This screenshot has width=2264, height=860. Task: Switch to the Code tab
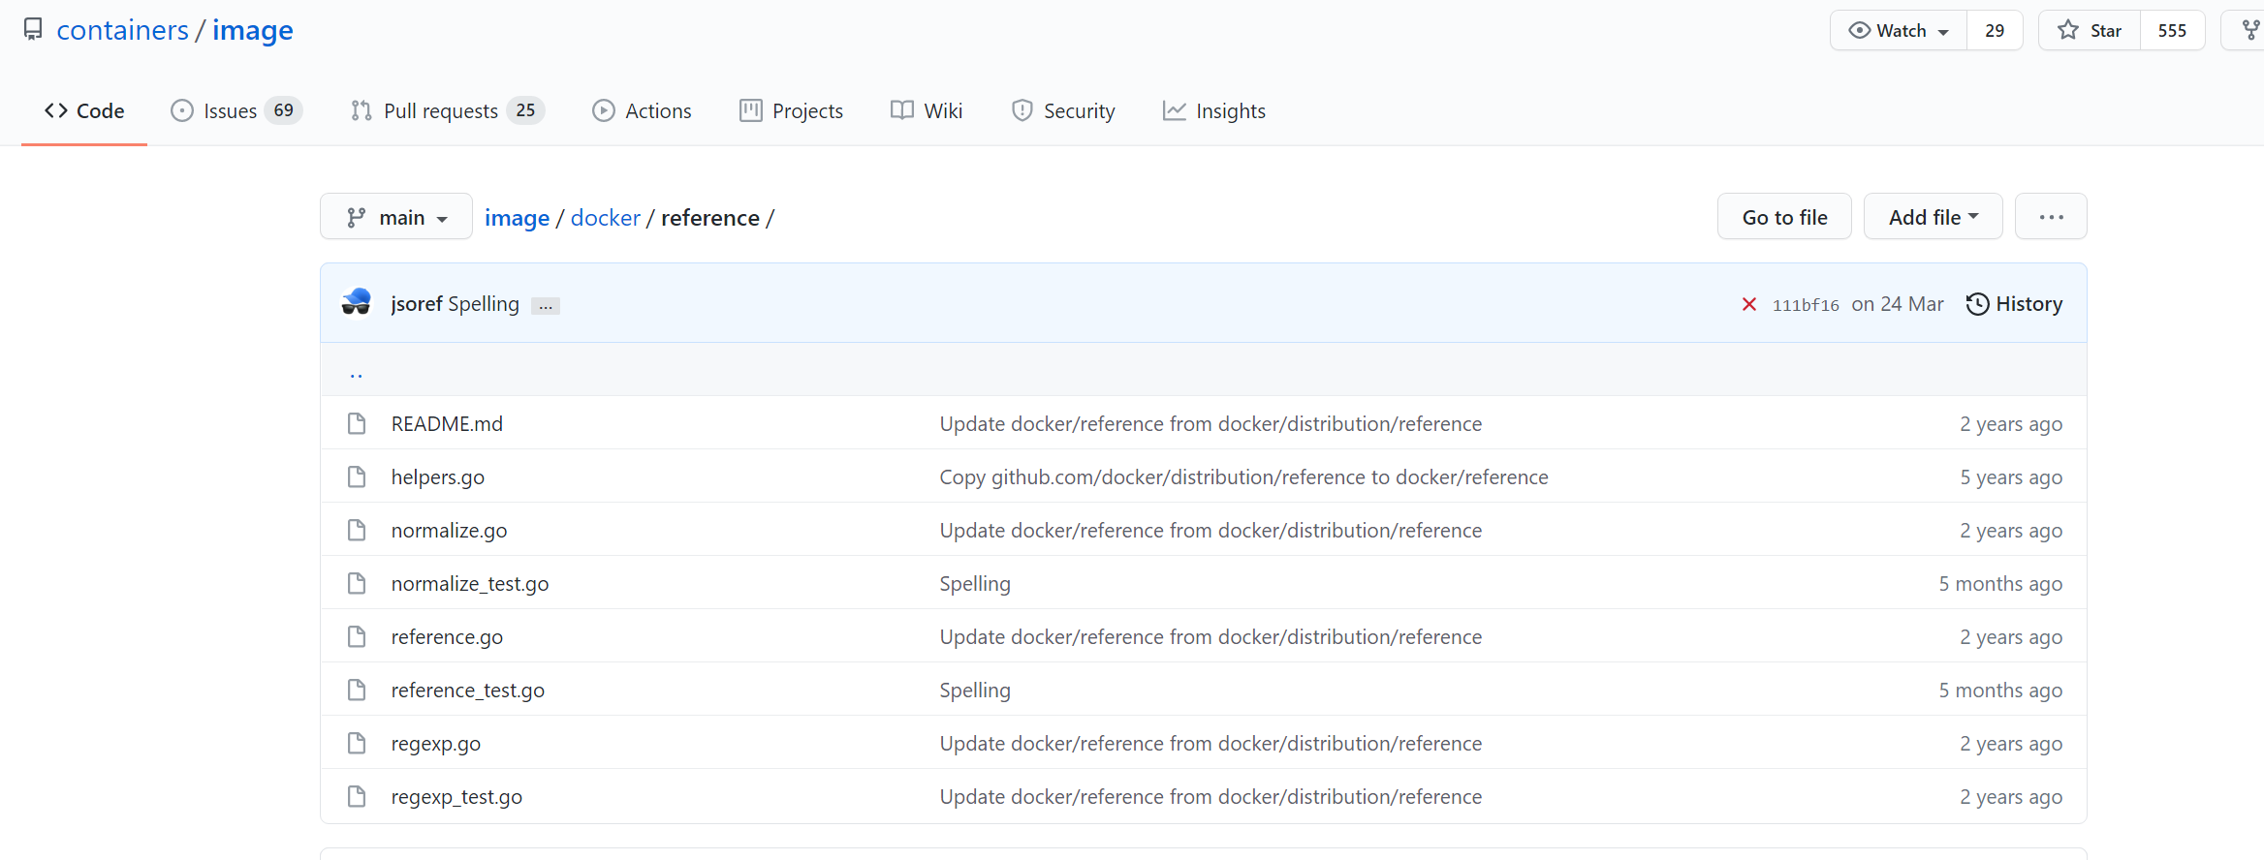point(84,110)
